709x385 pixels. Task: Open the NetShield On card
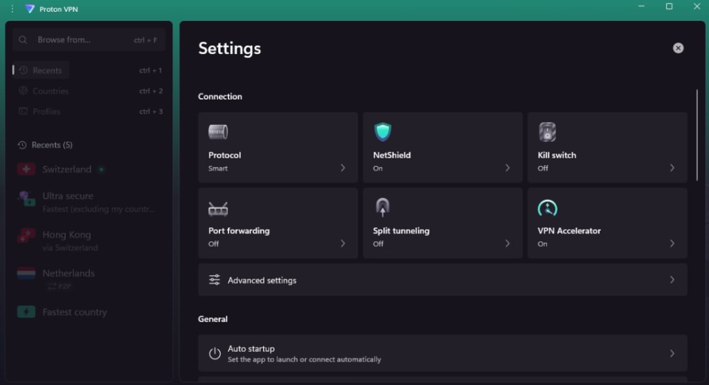click(442, 148)
